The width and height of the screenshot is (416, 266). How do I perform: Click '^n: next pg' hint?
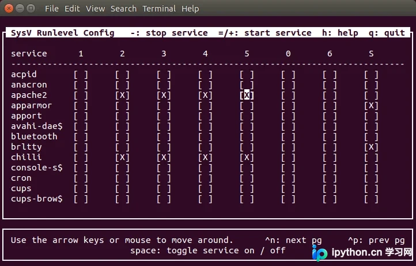293,240
